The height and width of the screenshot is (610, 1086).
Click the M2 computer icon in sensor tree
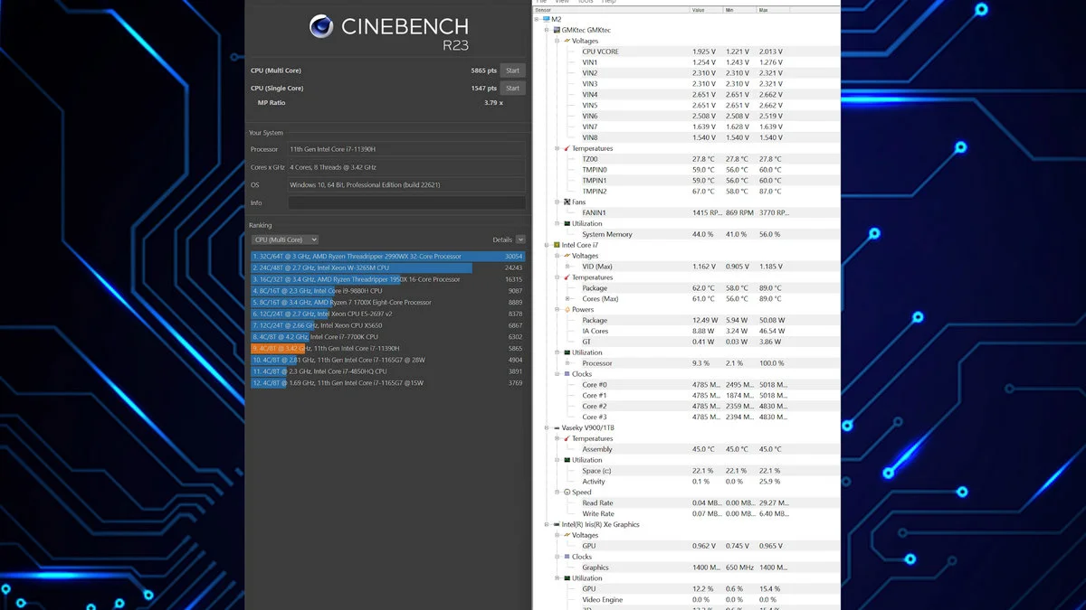[x=546, y=19]
